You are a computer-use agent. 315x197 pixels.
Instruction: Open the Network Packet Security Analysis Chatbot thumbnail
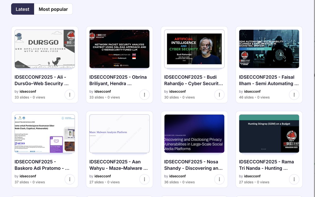coord(119,49)
